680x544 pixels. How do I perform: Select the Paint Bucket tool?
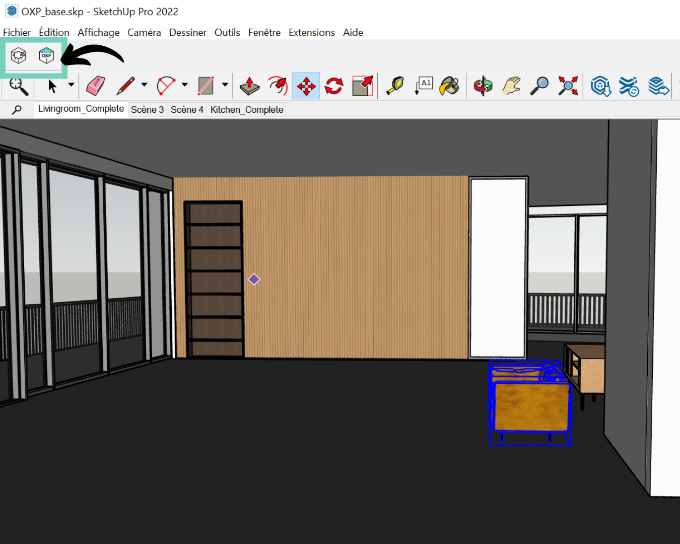[449, 86]
